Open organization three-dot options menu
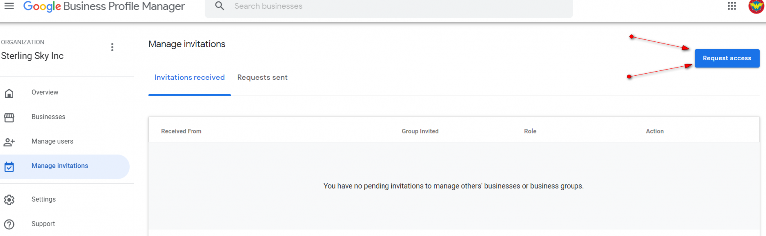The height and width of the screenshot is (236, 766). [112, 47]
